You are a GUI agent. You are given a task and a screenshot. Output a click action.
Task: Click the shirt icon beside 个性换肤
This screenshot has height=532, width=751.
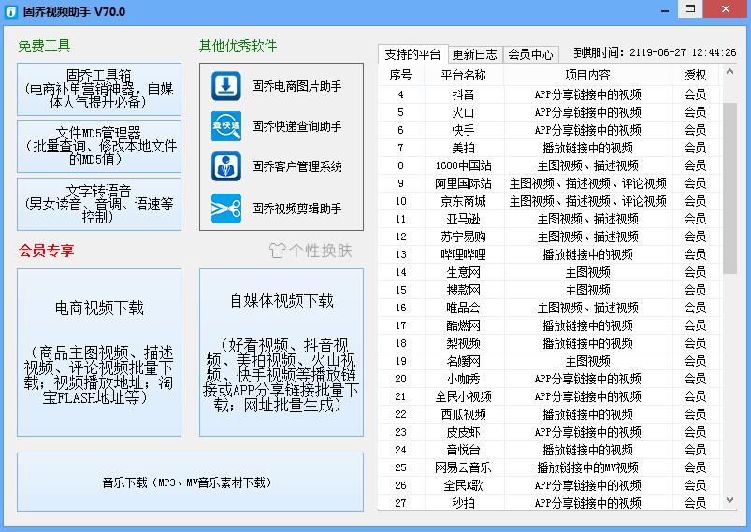pos(278,250)
